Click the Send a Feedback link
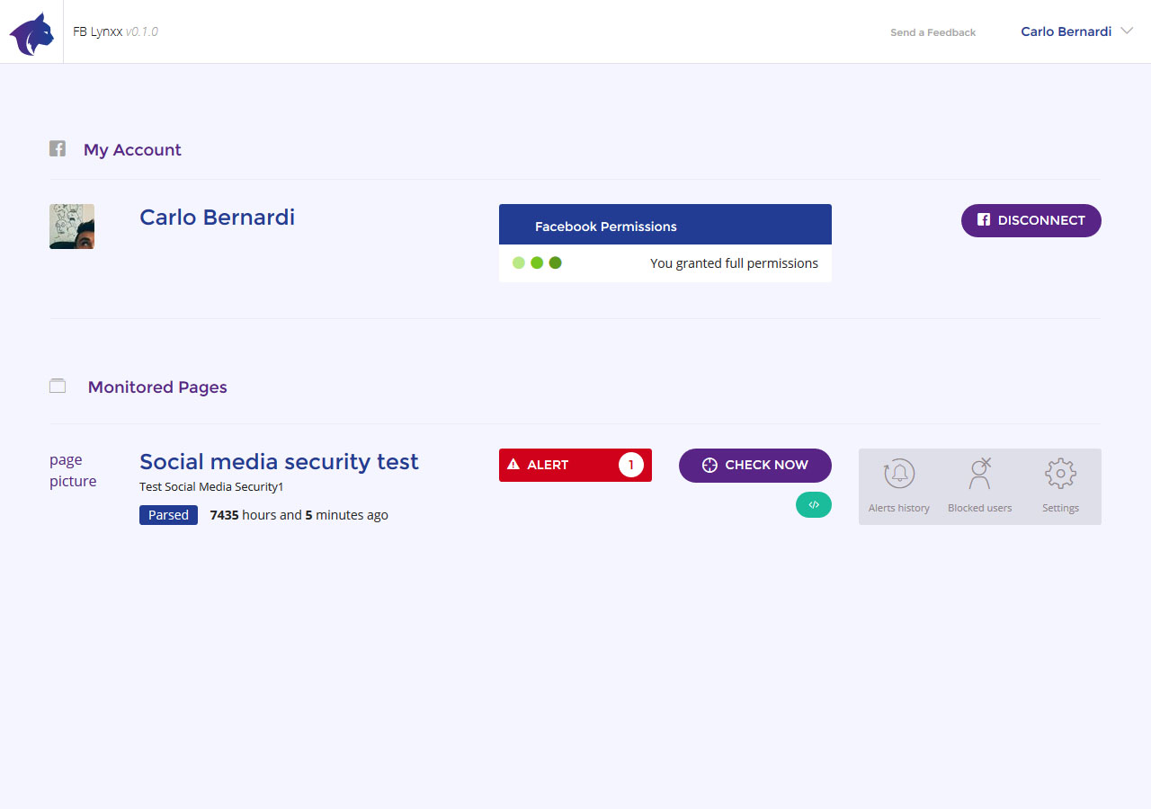 932,32
